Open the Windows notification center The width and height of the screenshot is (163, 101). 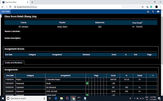tap(159, 98)
